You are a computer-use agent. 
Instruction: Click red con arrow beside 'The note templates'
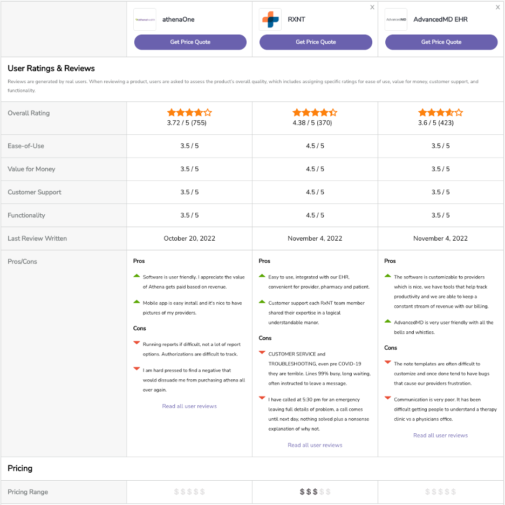click(x=388, y=363)
